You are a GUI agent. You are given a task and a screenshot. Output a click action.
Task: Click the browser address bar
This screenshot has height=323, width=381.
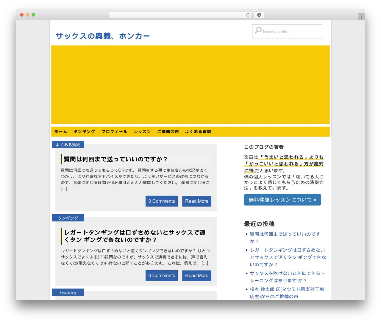[180, 15]
